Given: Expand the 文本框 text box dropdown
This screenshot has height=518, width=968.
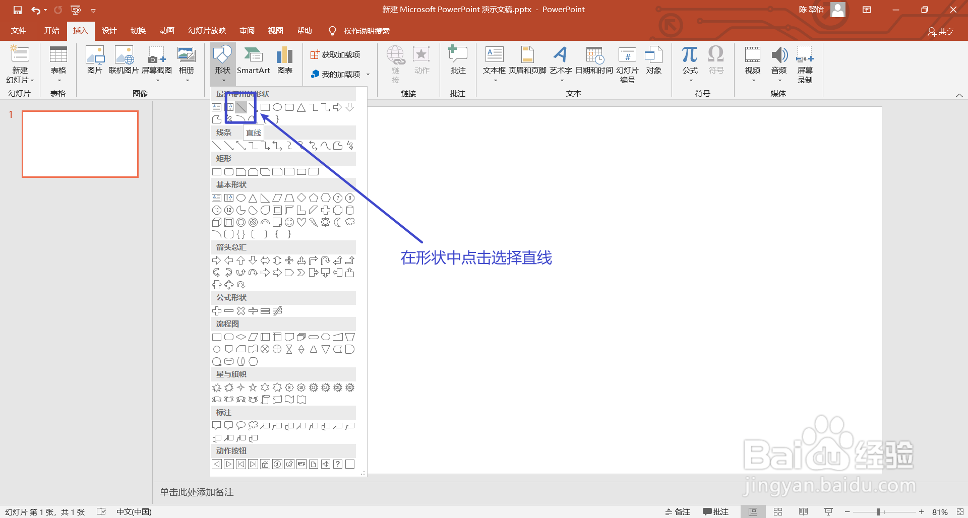Looking at the screenshot, I should click(x=495, y=81).
